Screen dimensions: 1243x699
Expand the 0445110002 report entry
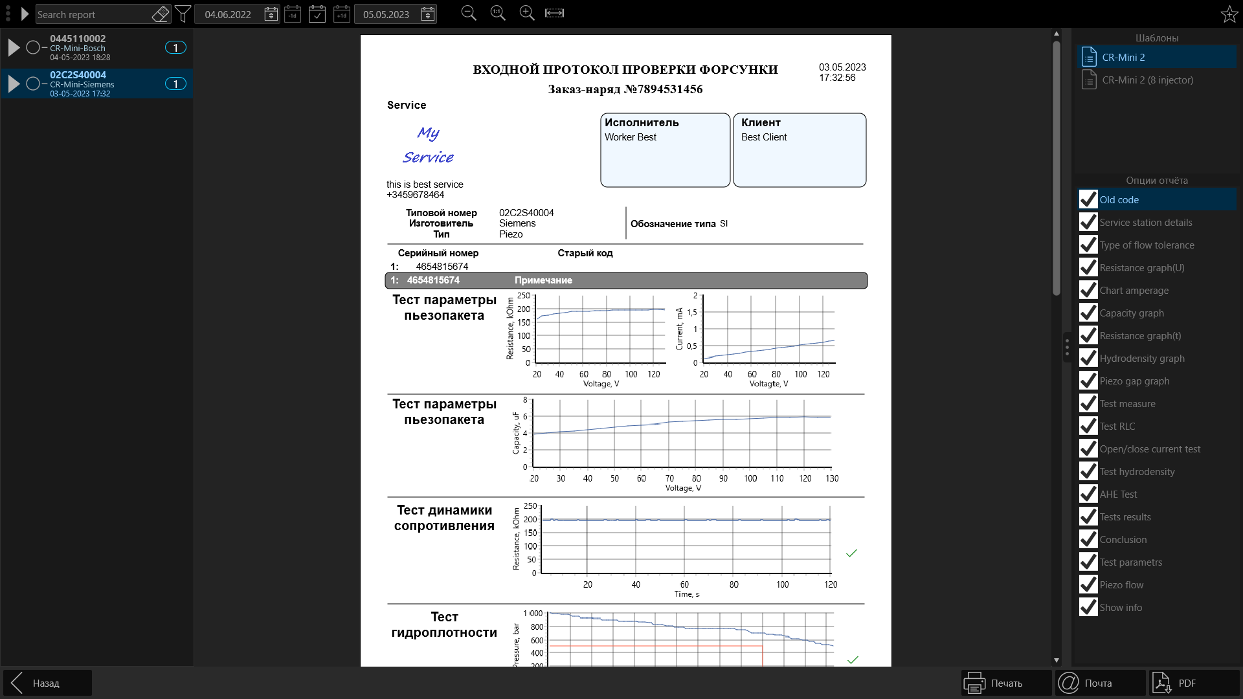coord(14,47)
